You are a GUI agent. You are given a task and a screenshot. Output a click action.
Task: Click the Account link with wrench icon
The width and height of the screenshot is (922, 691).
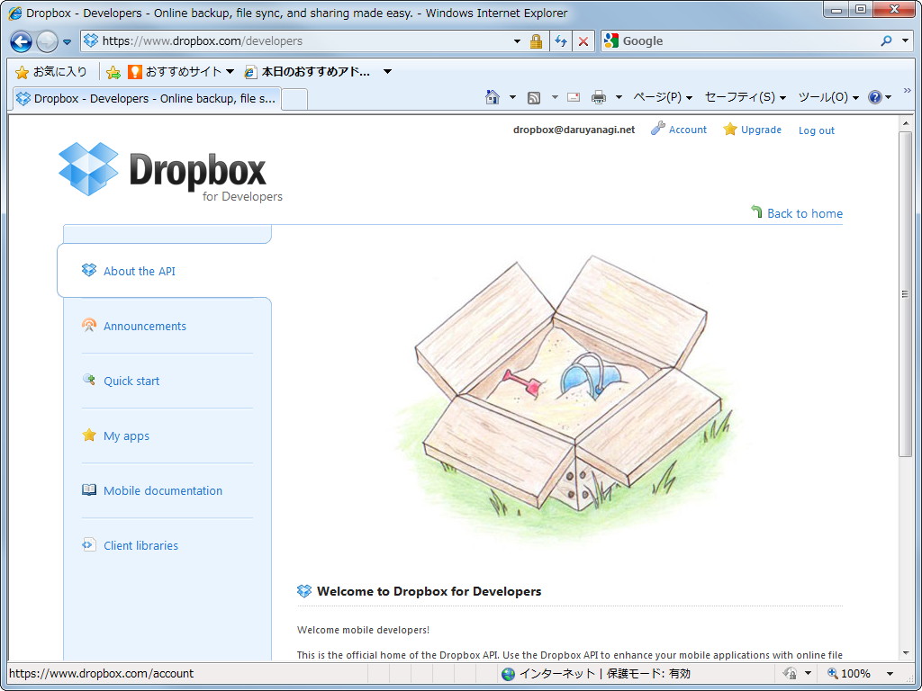point(679,130)
